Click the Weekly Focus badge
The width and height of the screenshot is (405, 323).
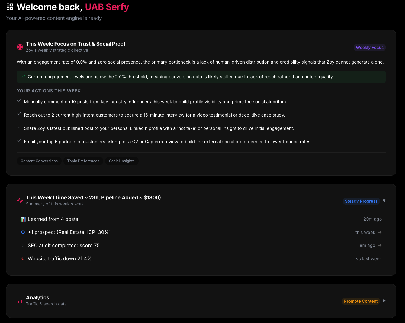pyautogui.click(x=369, y=47)
